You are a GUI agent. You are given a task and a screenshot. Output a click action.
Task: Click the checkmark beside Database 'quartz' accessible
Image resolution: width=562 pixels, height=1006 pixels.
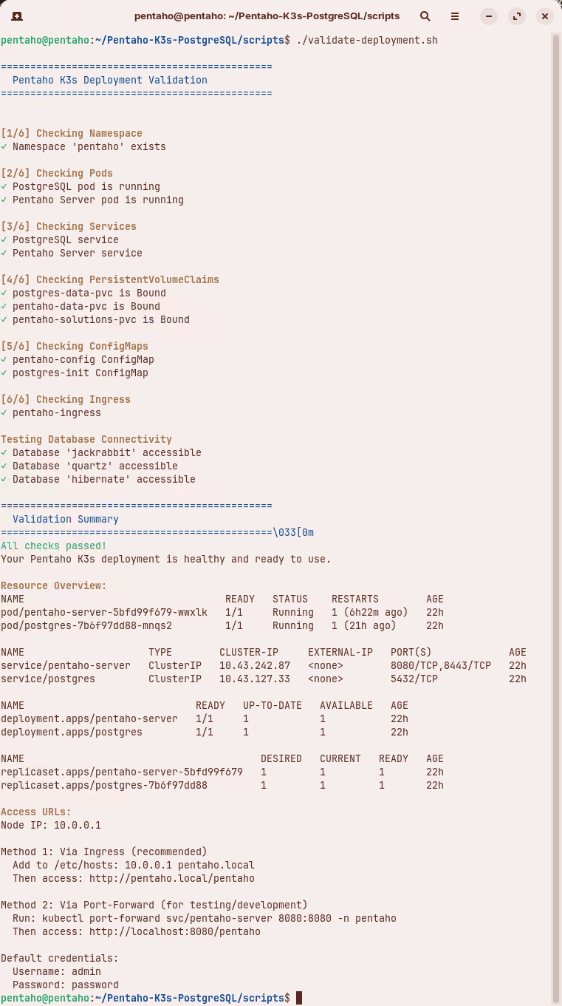tap(4, 466)
